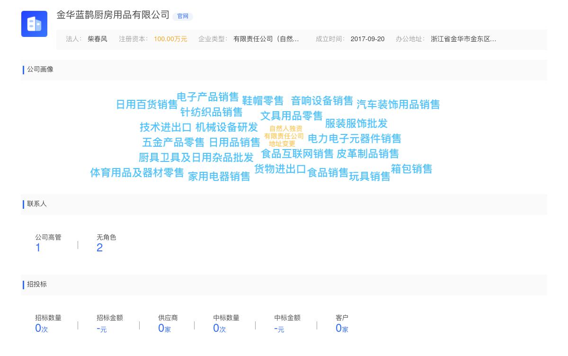Click the 针纺织品销售 tag
The image size is (568, 356).
(211, 112)
